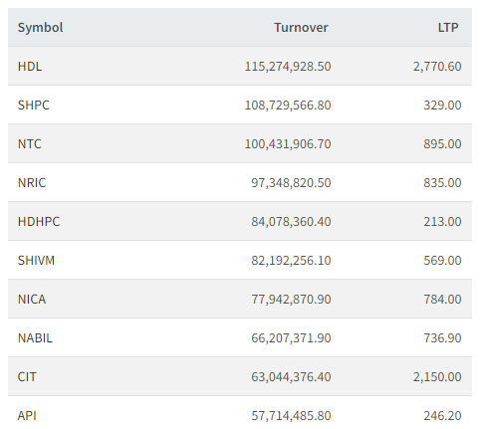Select the CIT symbol
This screenshot has width=481, height=429.
click(x=27, y=377)
